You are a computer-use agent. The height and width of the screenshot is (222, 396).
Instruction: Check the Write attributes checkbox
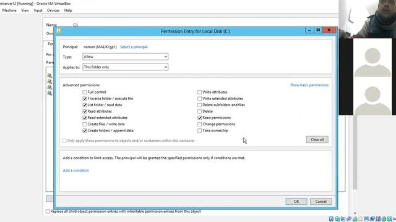(199, 92)
